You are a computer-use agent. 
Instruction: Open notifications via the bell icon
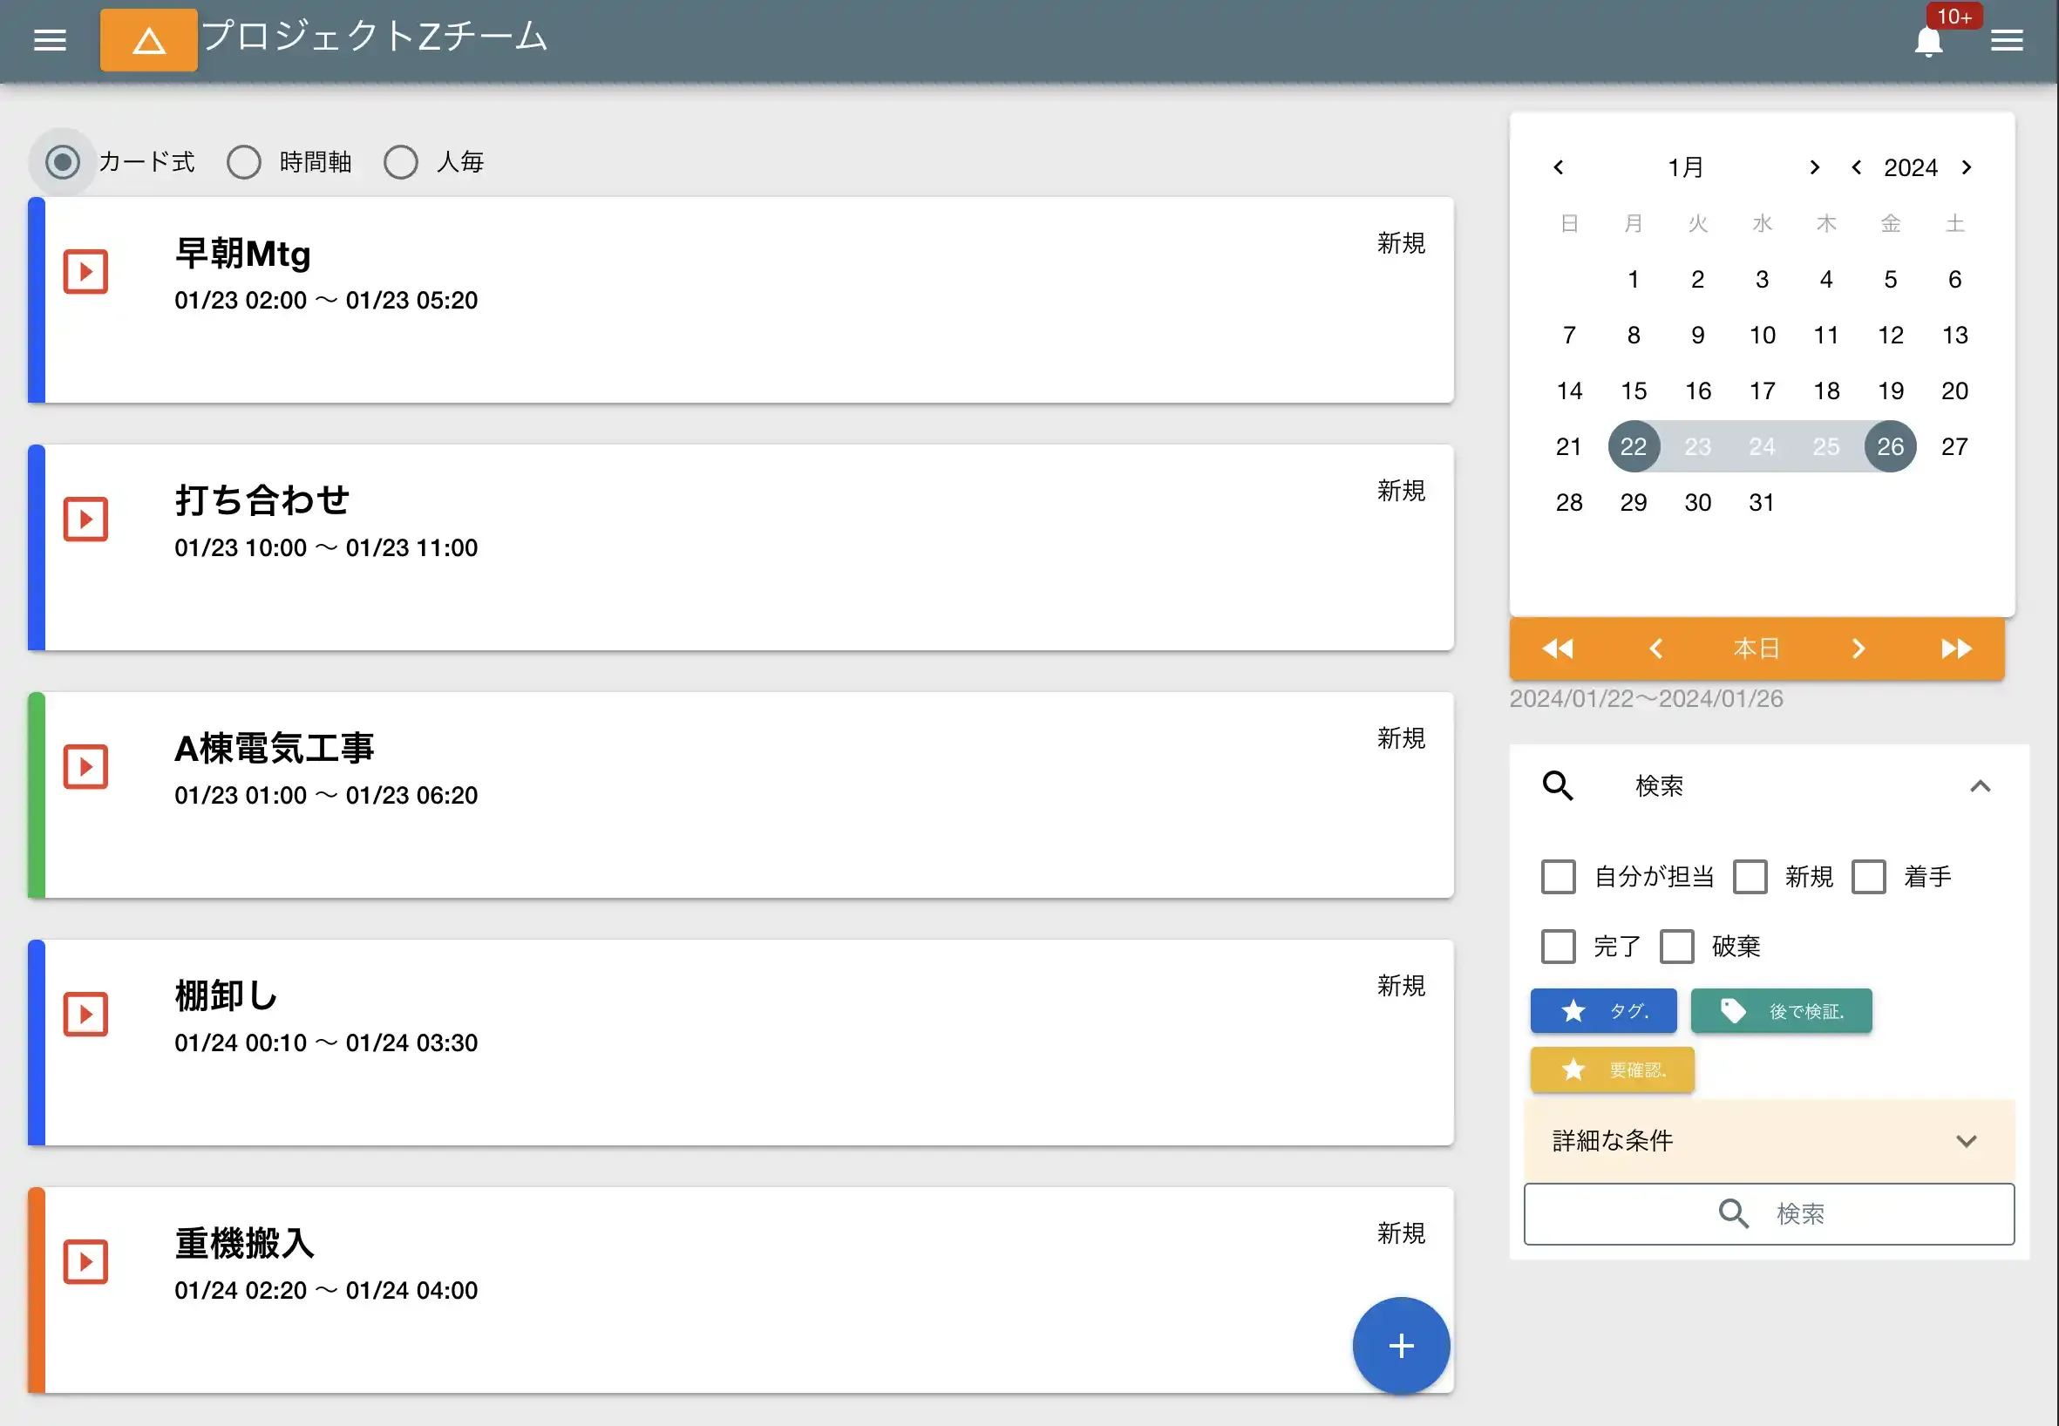point(1927,40)
